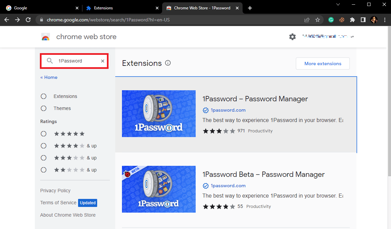Image resolution: width=391 pixels, height=229 pixels.
Task: Clear the search box text
Action: click(103, 61)
